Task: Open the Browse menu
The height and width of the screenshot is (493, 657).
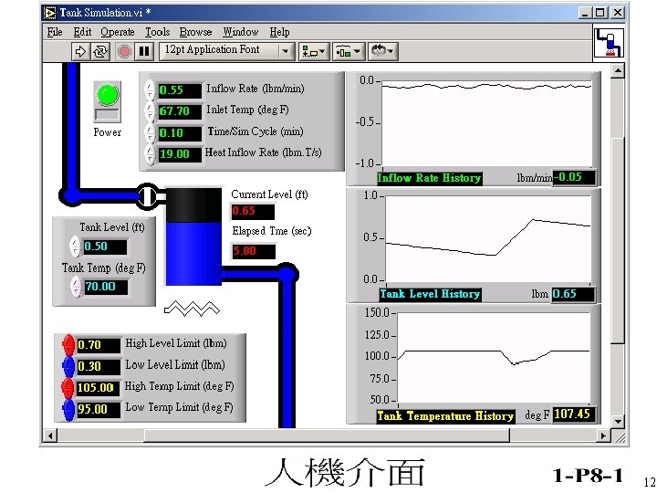Action: tap(195, 32)
